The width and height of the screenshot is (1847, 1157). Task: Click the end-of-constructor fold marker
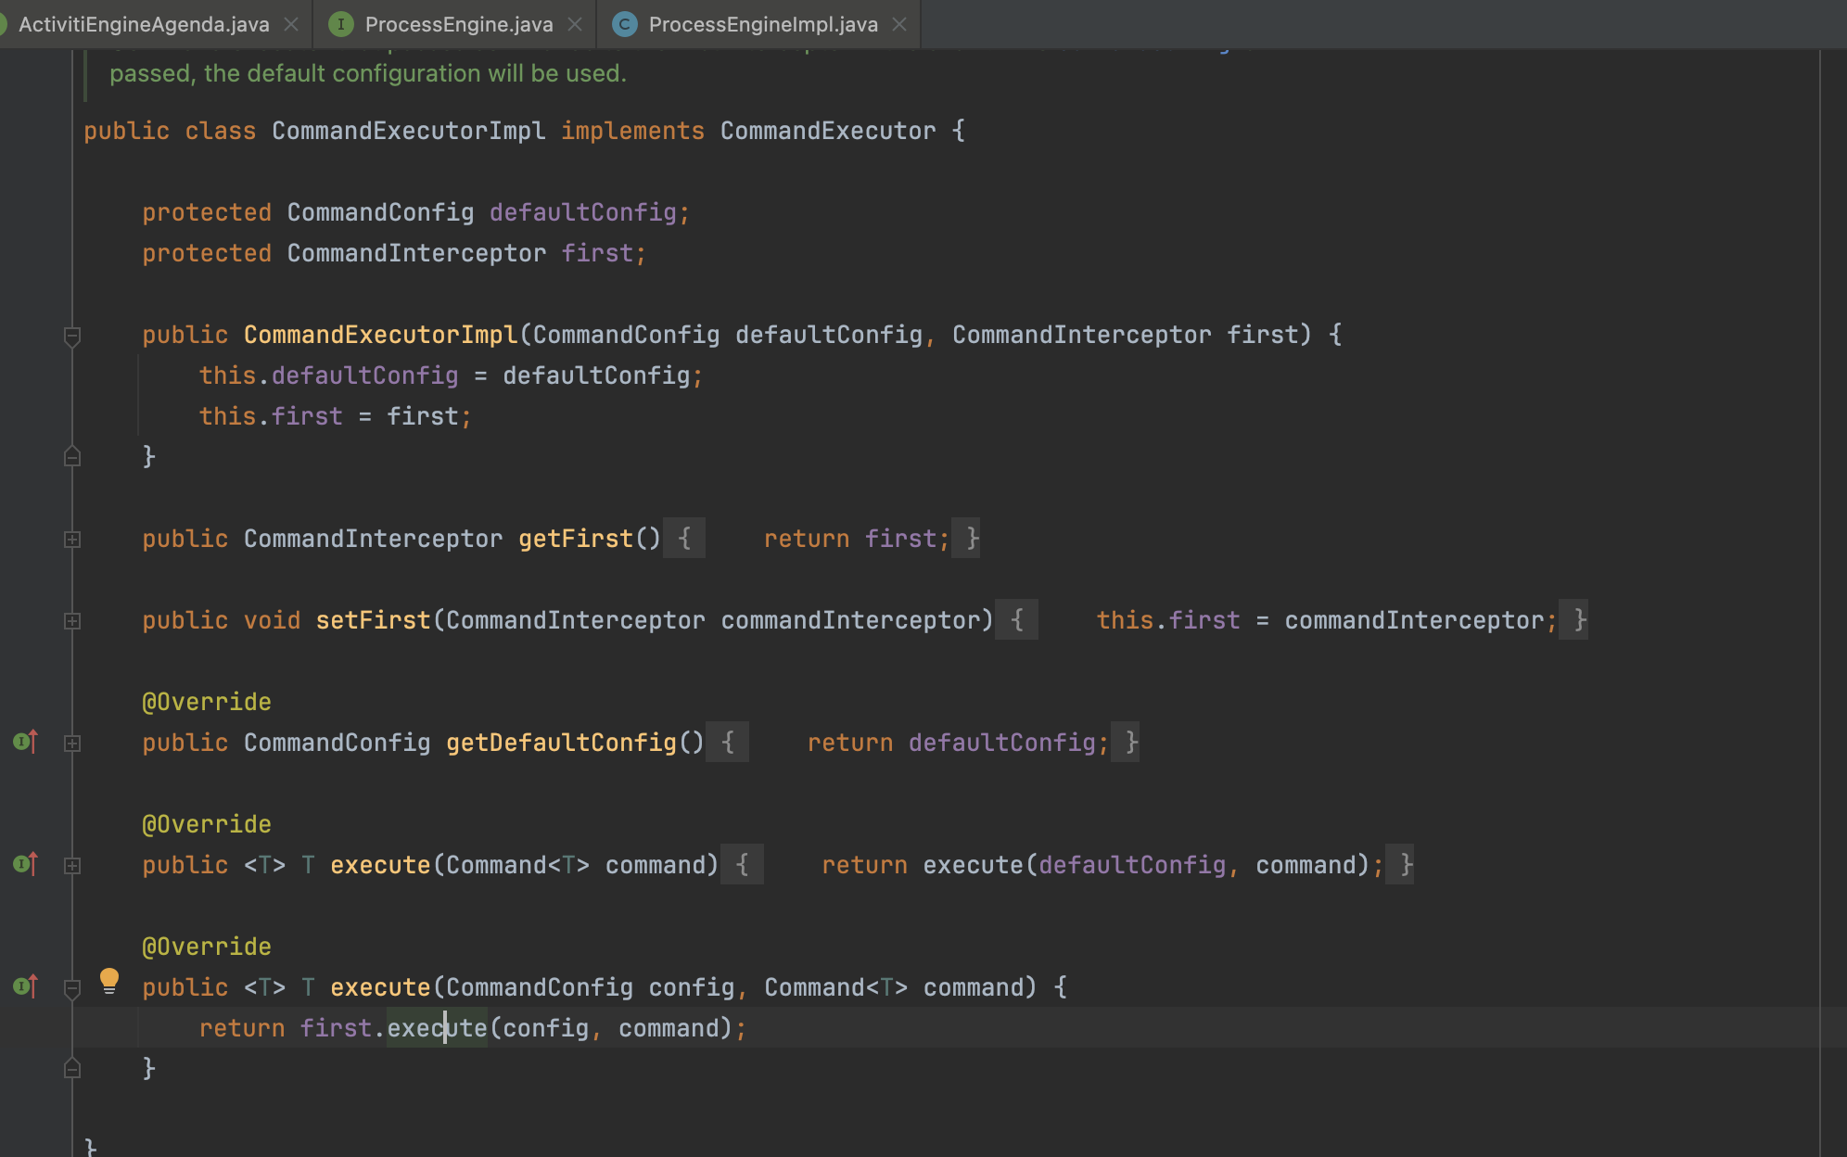tap(72, 457)
